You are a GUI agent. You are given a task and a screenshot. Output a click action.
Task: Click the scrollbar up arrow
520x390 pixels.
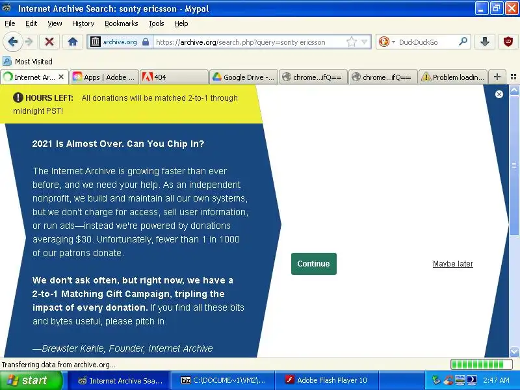[x=514, y=90]
